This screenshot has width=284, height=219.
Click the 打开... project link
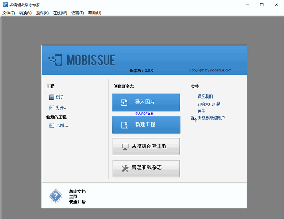tap(62, 108)
